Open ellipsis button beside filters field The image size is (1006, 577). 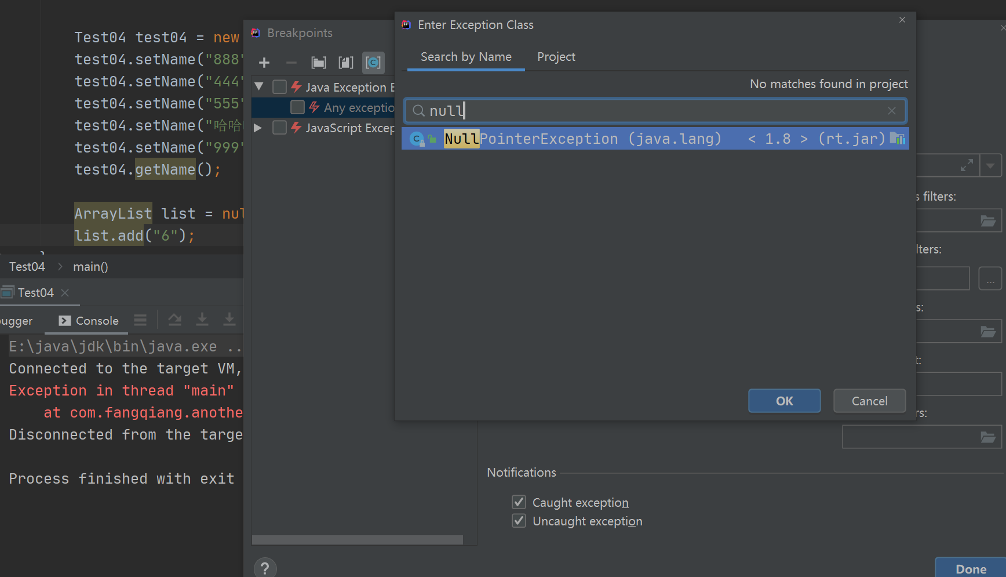coord(990,279)
